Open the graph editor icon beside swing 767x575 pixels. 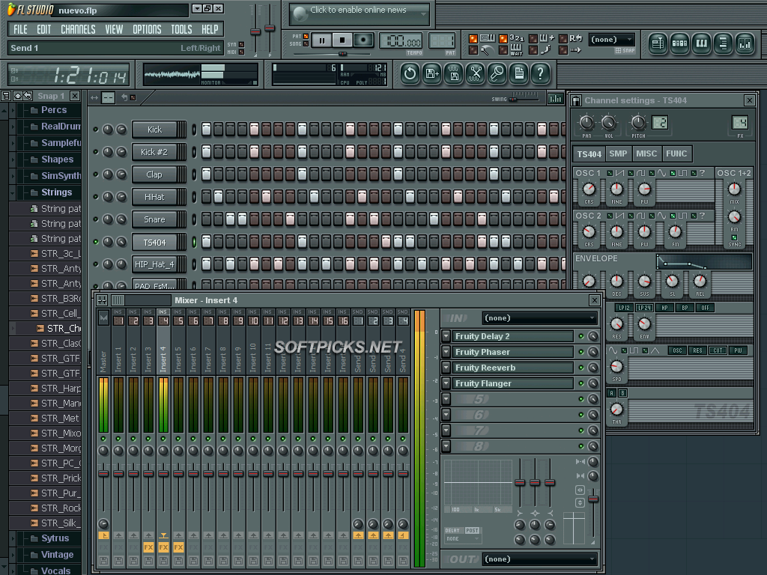[555, 99]
